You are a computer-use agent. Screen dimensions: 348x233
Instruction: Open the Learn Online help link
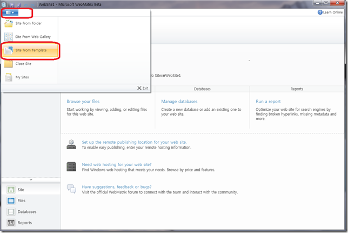(330, 12)
